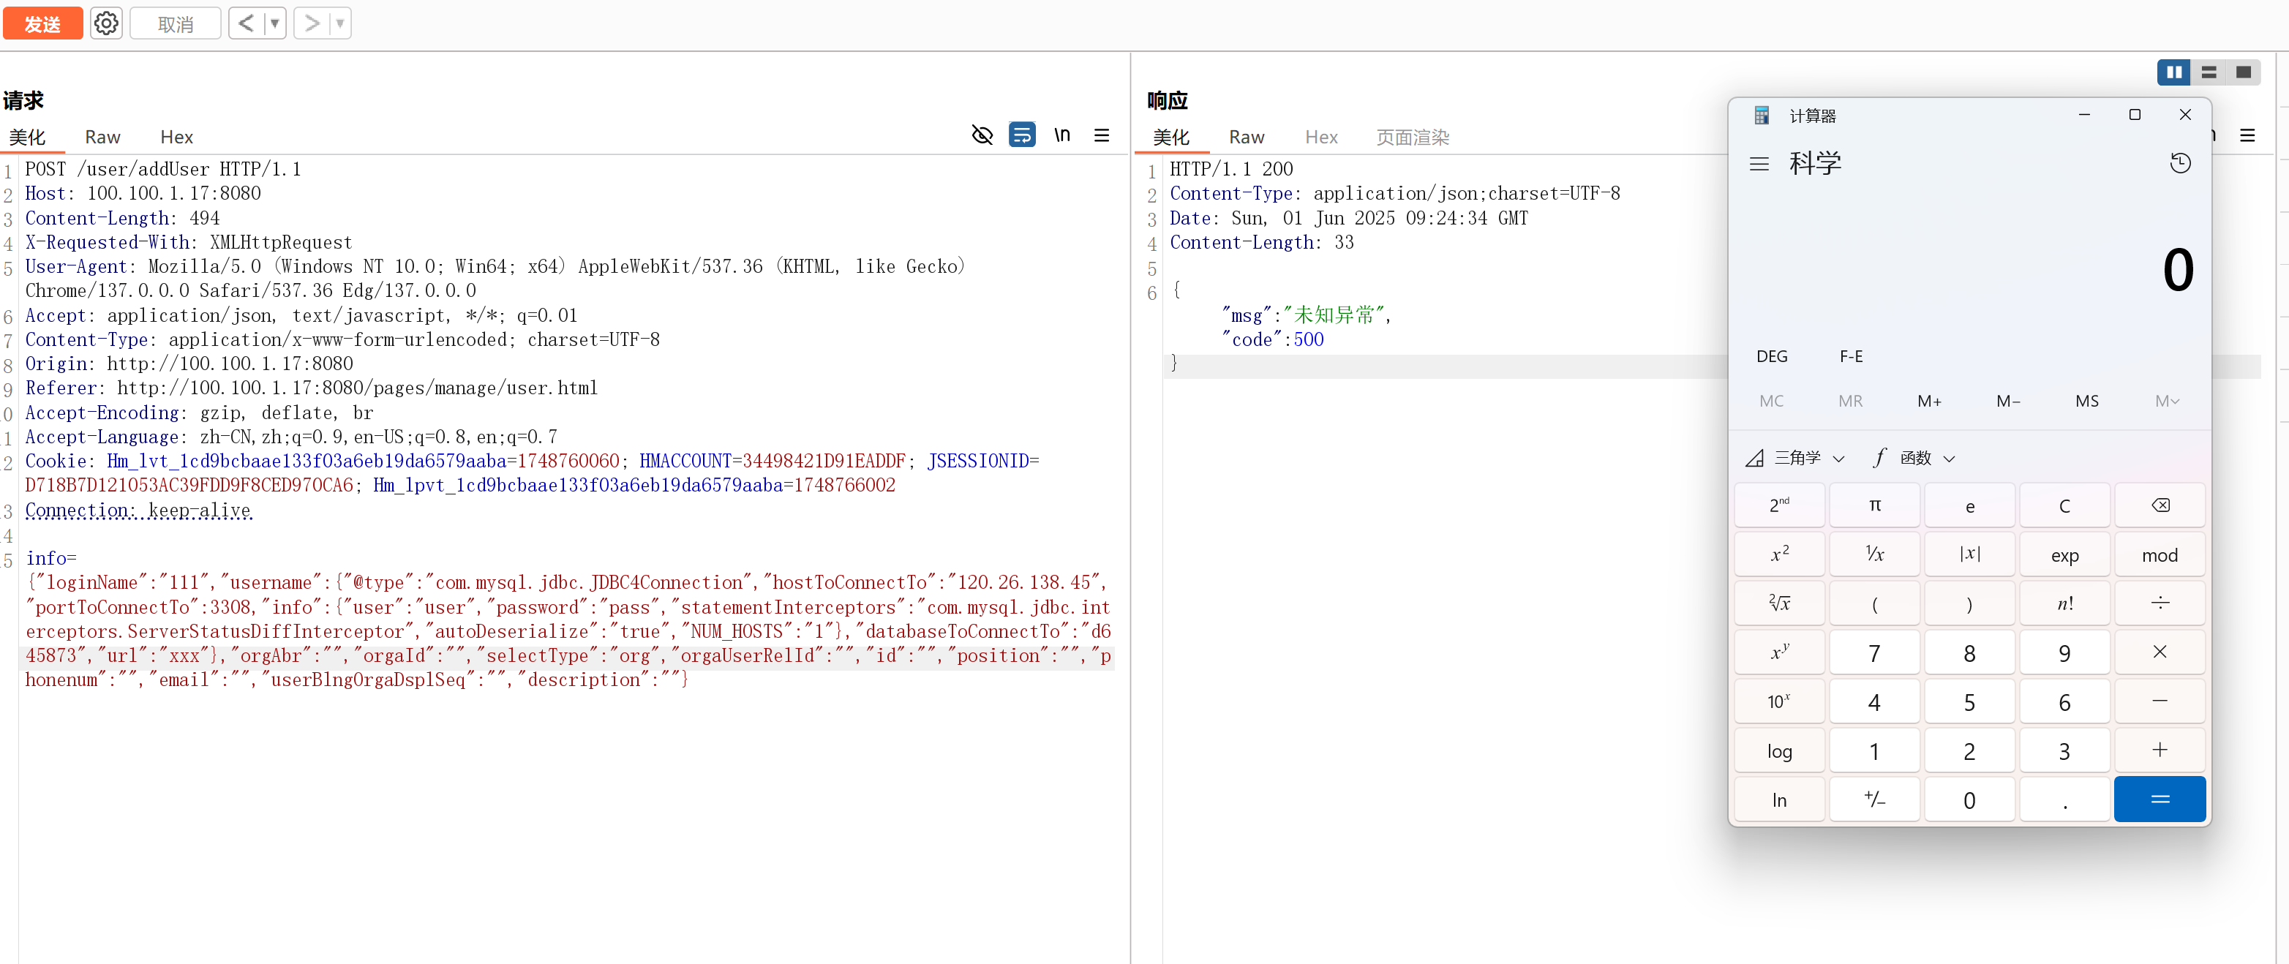Click the backspace key in Calculator
Image resolution: width=2289 pixels, height=964 pixels.
point(2160,505)
